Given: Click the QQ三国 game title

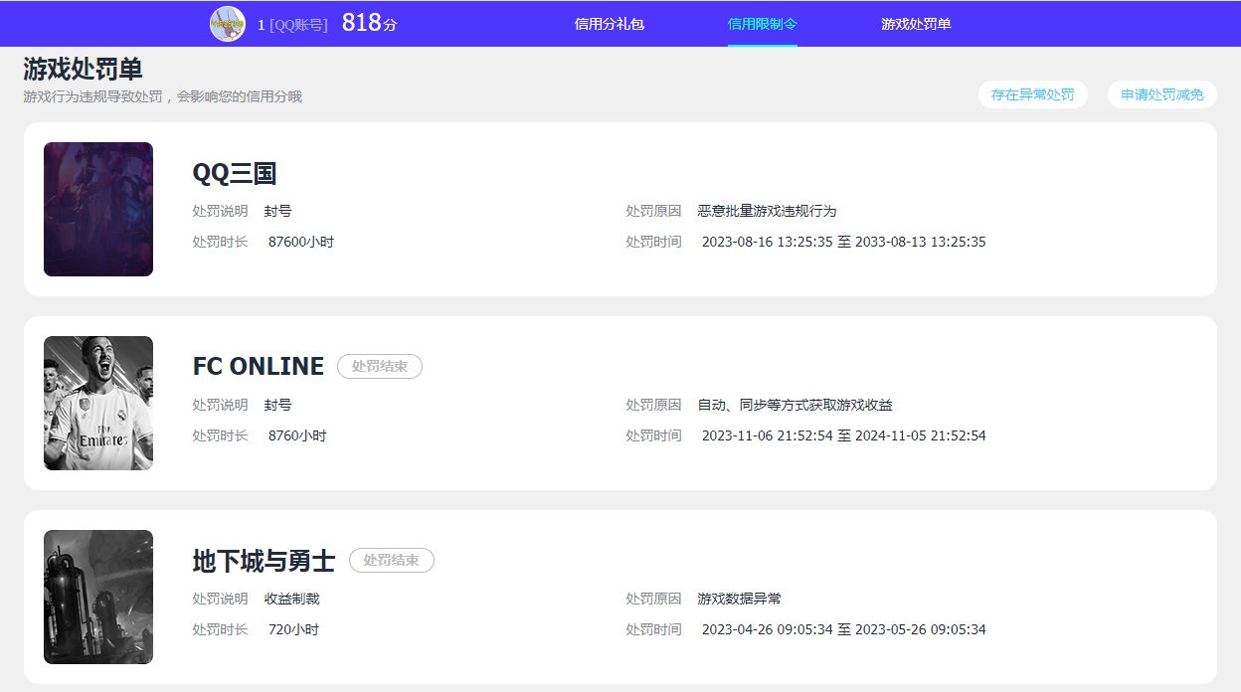Looking at the screenshot, I should (235, 173).
